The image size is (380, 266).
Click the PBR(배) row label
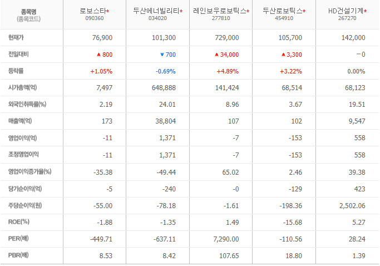[x=18, y=255]
